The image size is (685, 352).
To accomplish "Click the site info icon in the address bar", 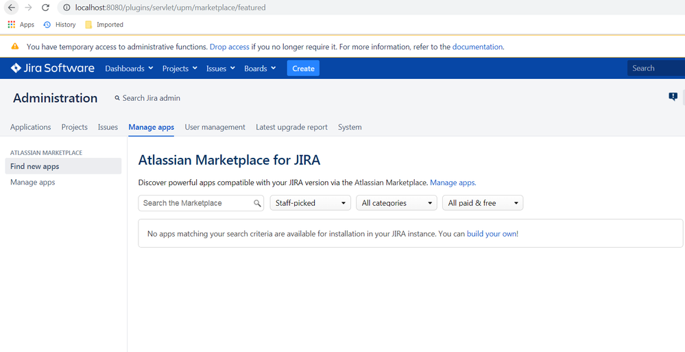I will click(67, 8).
